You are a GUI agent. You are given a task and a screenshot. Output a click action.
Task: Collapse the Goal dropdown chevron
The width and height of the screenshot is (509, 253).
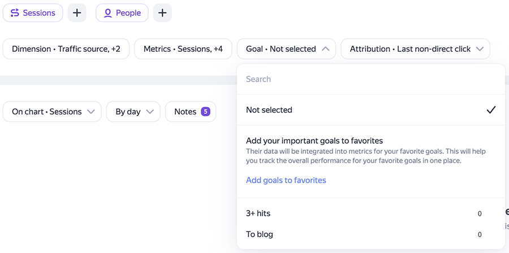click(x=325, y=49)
